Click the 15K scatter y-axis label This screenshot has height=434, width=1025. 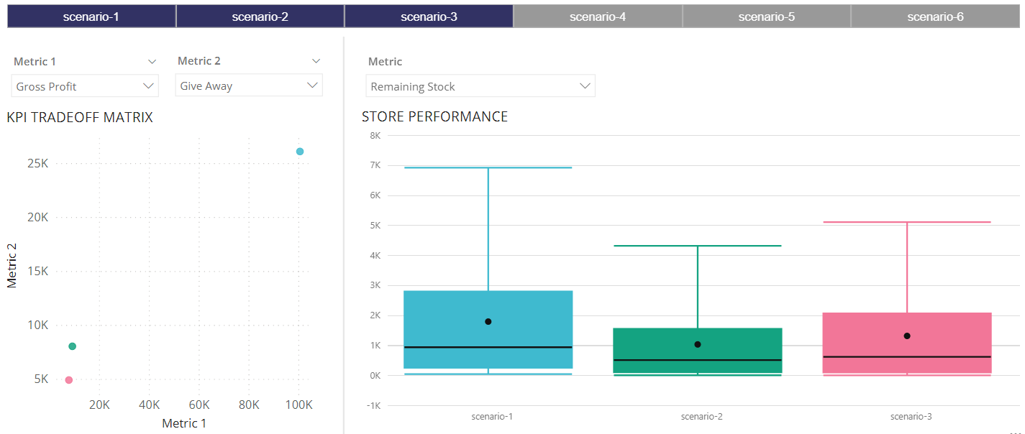click(37, 271)
